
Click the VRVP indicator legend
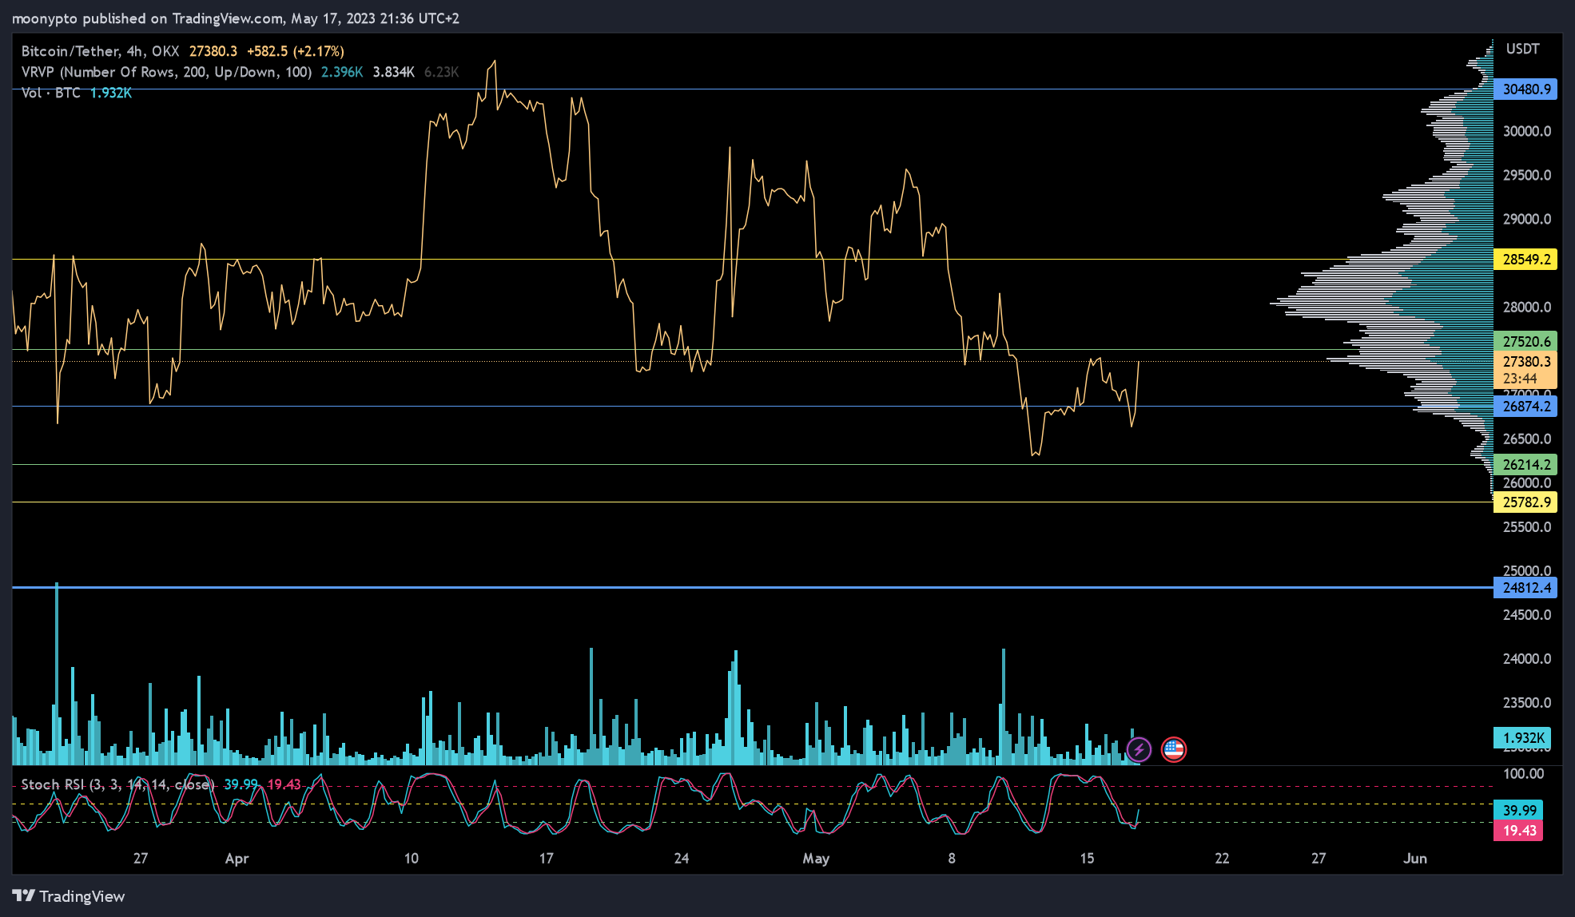pos(166,72)
